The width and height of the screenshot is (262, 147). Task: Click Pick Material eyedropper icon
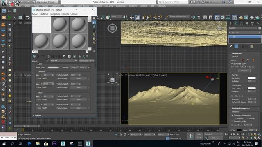pos(47,61)
